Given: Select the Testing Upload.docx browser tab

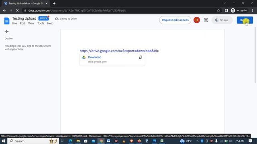Looking at the screenshot, I should [x=26, y=4].
